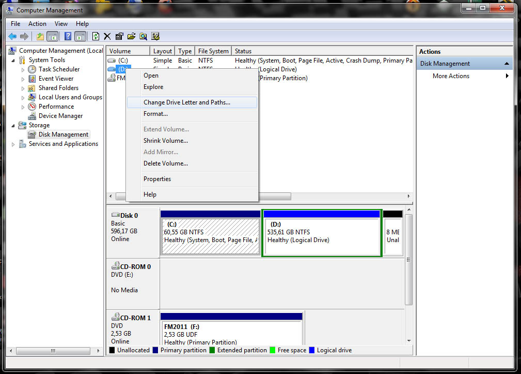
Task: Click the Up One Level folder icon
Action: click(40, 36)
